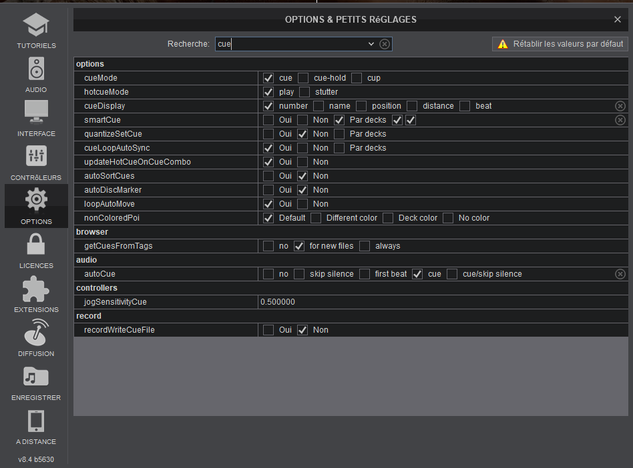The width and height of the screenshot is (633, 468).
Task: Reset the cueDisplay option to default
Action: coord(620,106)
